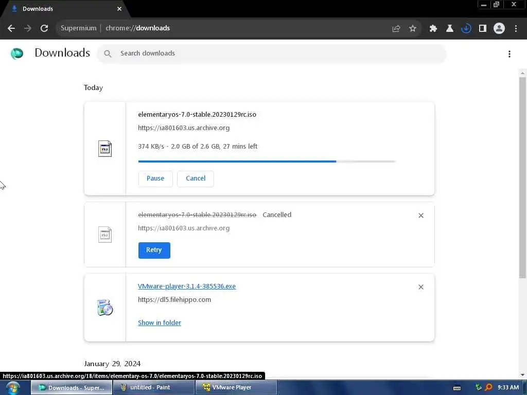Image resolution: width=527 pixels, height=395 pixels.
Task: Click the faded ISO icon of cancelled download
Action: pyautogui.click(x=105, y=235)
